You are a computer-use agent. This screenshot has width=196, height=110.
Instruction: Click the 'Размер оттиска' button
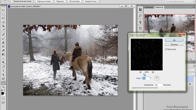[x=91, y=1]
